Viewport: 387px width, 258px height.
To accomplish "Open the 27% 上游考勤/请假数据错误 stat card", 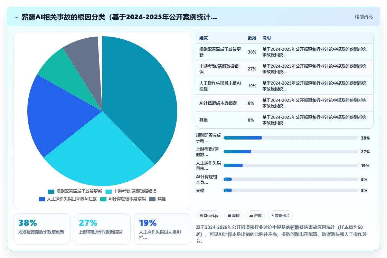I will pyautogui.click(x=102, y=229).
